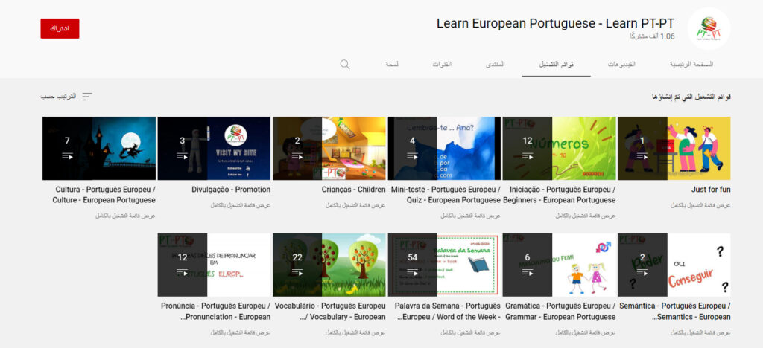This screenshot has height=348, width=763.
Task: Open Mini-teste Quiz playlist title
Action: [x=446, y=195]
